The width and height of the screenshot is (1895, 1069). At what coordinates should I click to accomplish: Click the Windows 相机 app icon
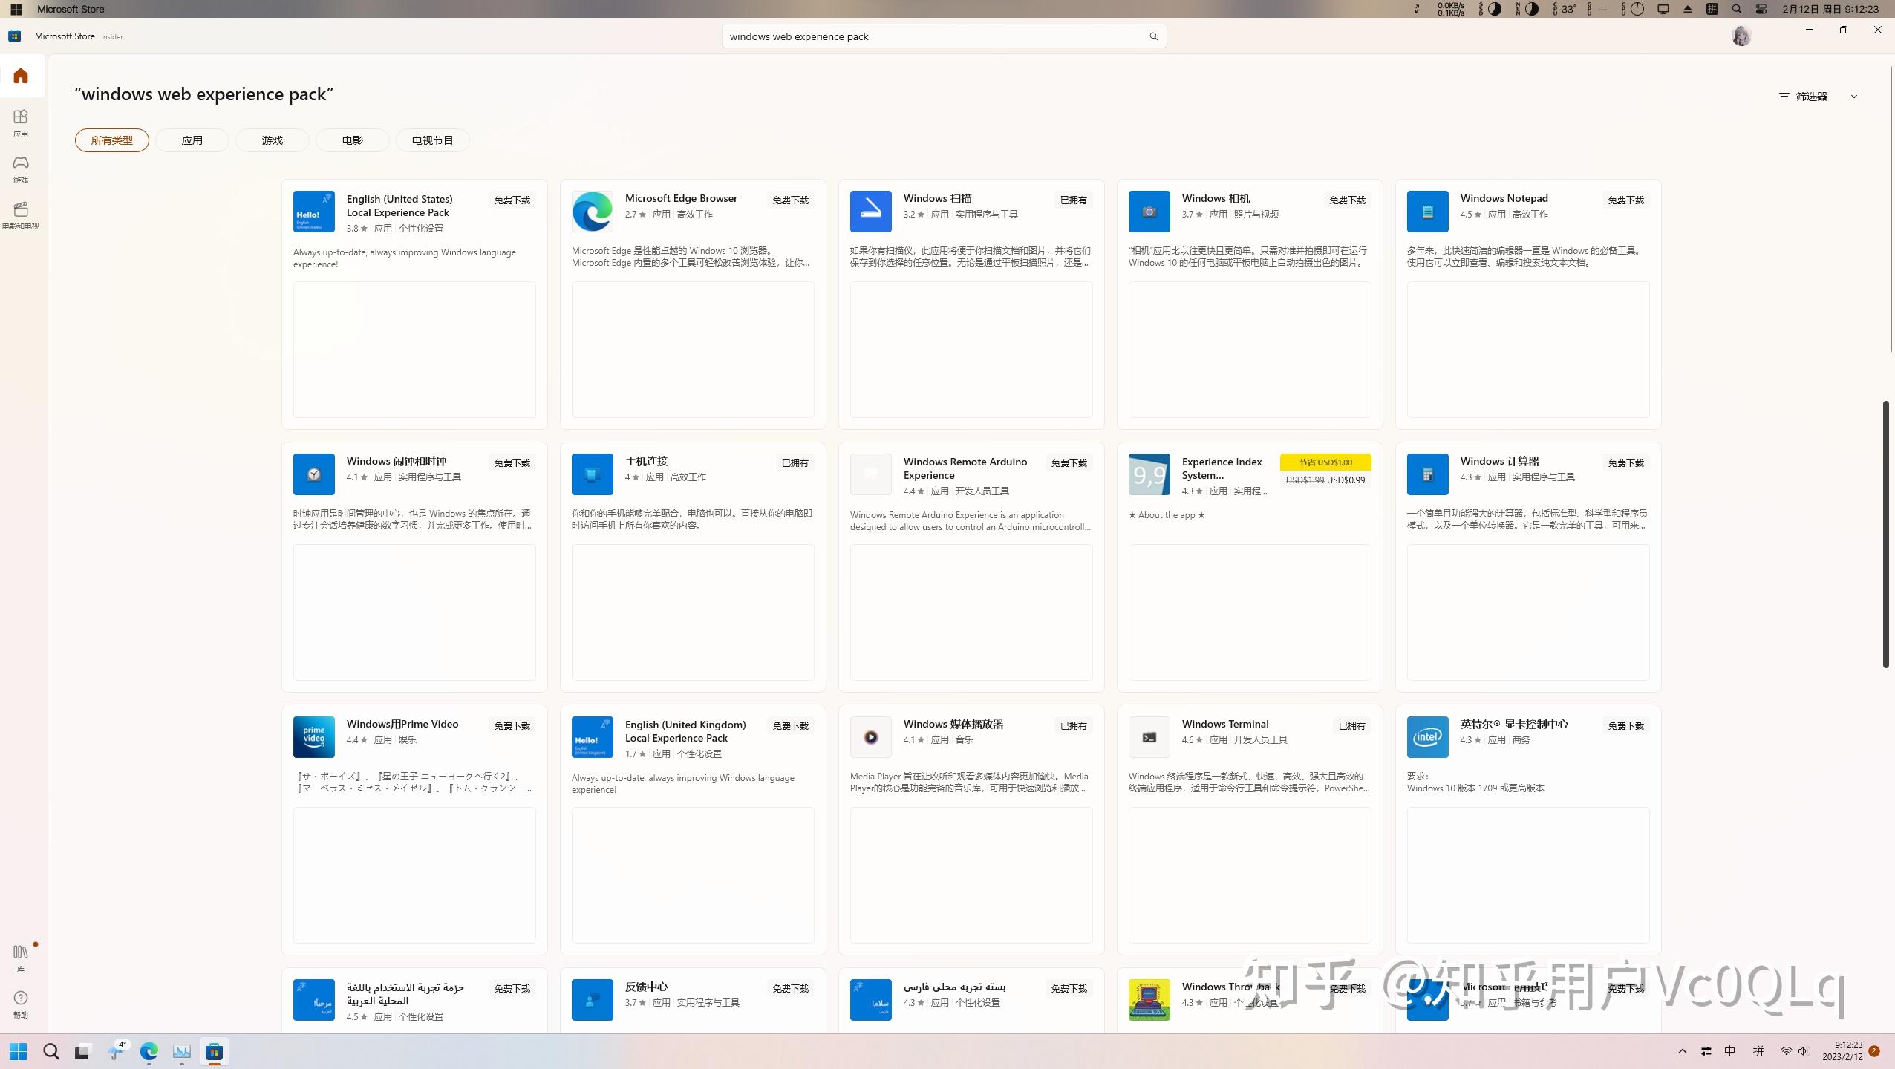[1149, 212]
